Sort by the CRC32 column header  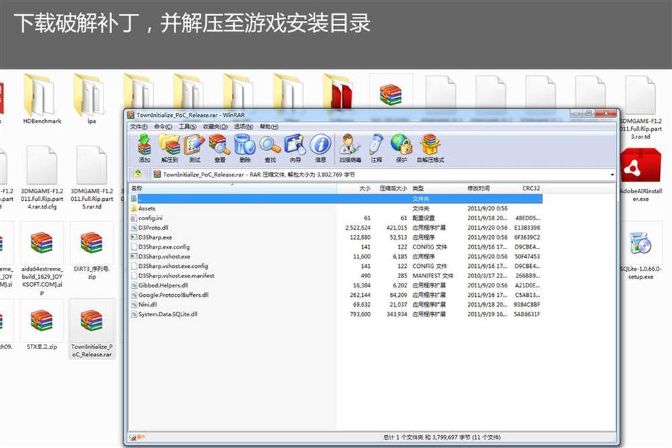click(526, 188)
